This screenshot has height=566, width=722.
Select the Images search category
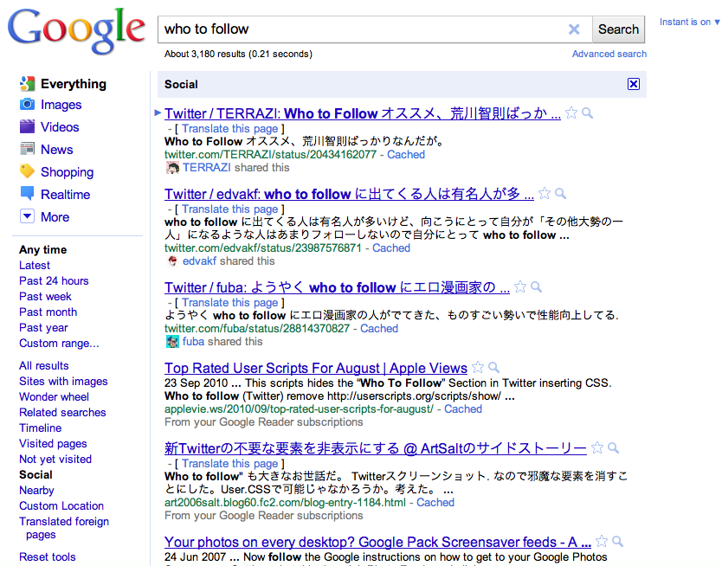[x=61, y=105]
